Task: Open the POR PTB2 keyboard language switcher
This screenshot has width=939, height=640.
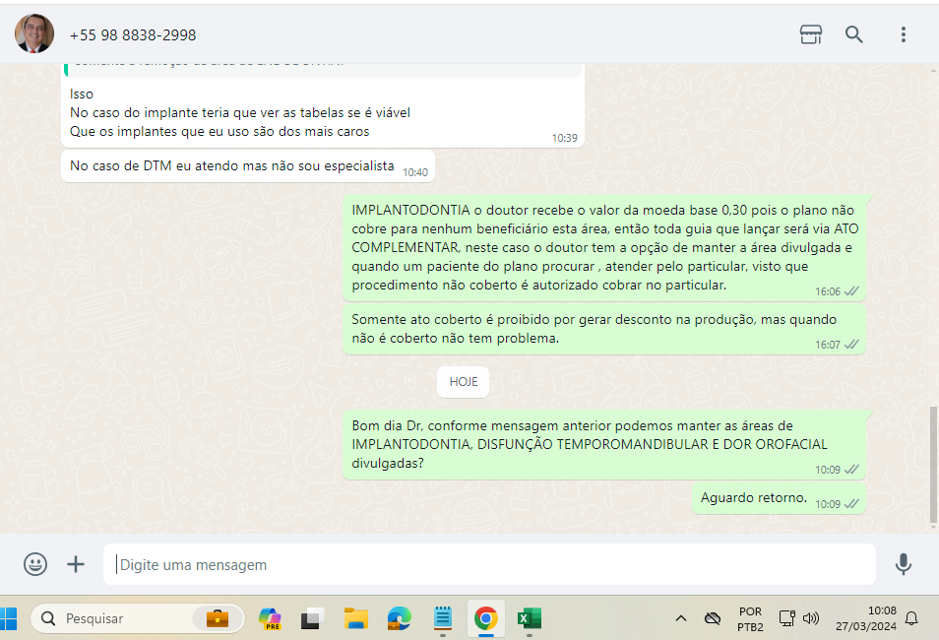Action: tap(750, 619)
